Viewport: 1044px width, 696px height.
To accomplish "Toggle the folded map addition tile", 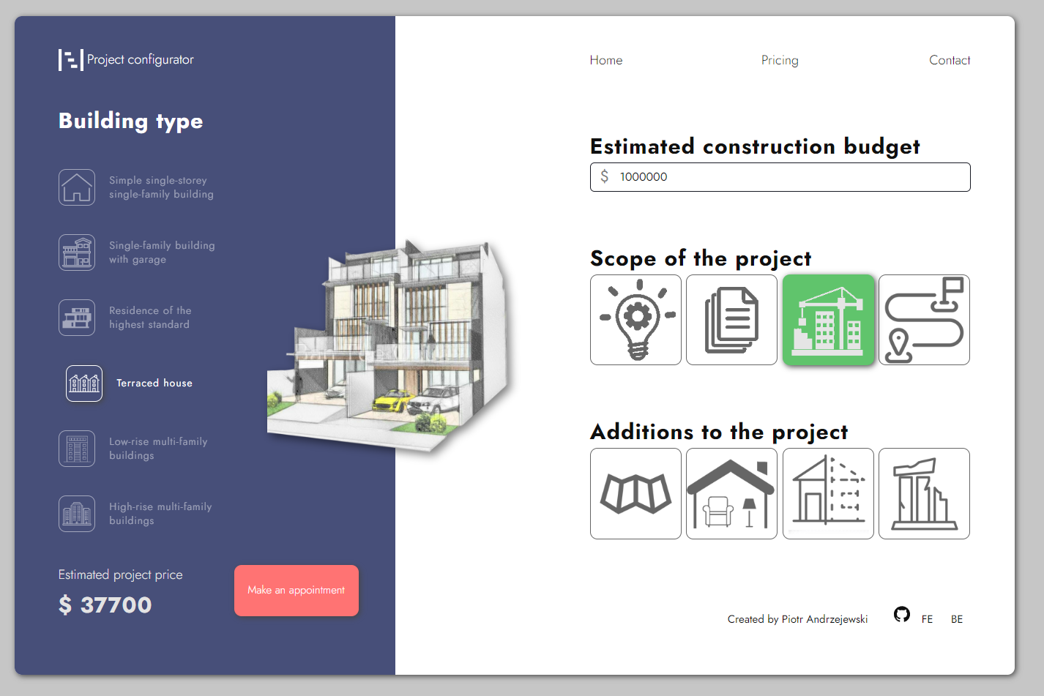I will tap(635, 493).
